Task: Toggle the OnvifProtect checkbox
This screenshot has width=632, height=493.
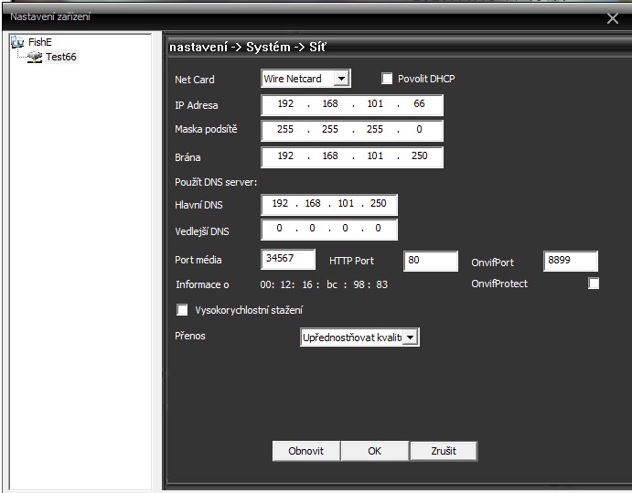Action: click(594, 284)
